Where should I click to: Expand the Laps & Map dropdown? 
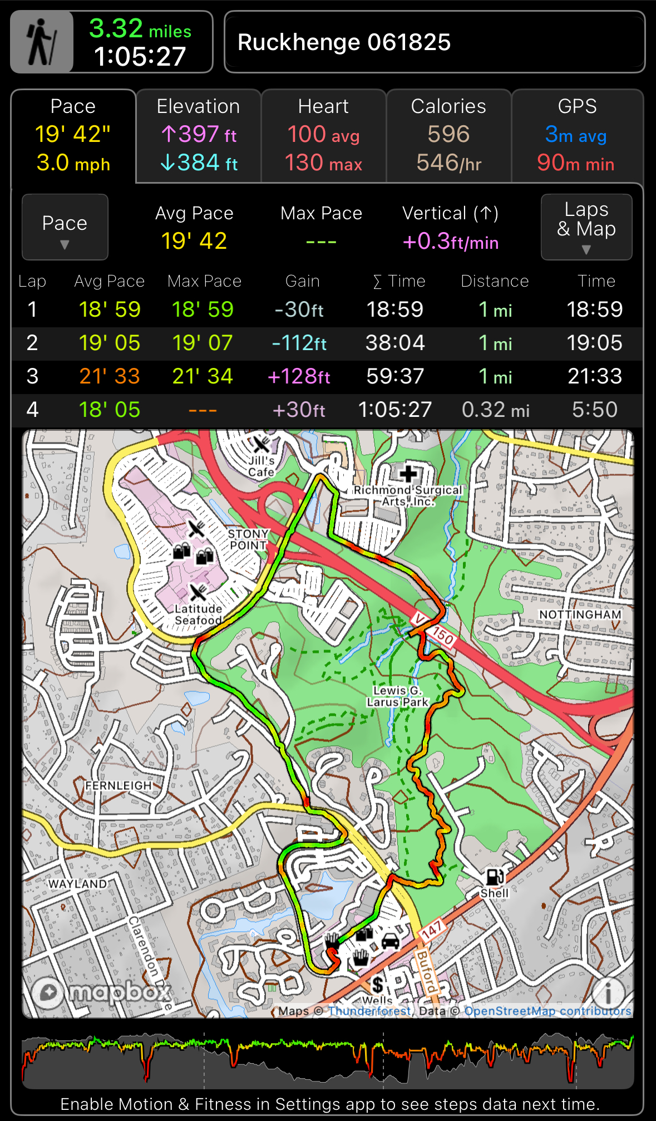pos(586,227)
